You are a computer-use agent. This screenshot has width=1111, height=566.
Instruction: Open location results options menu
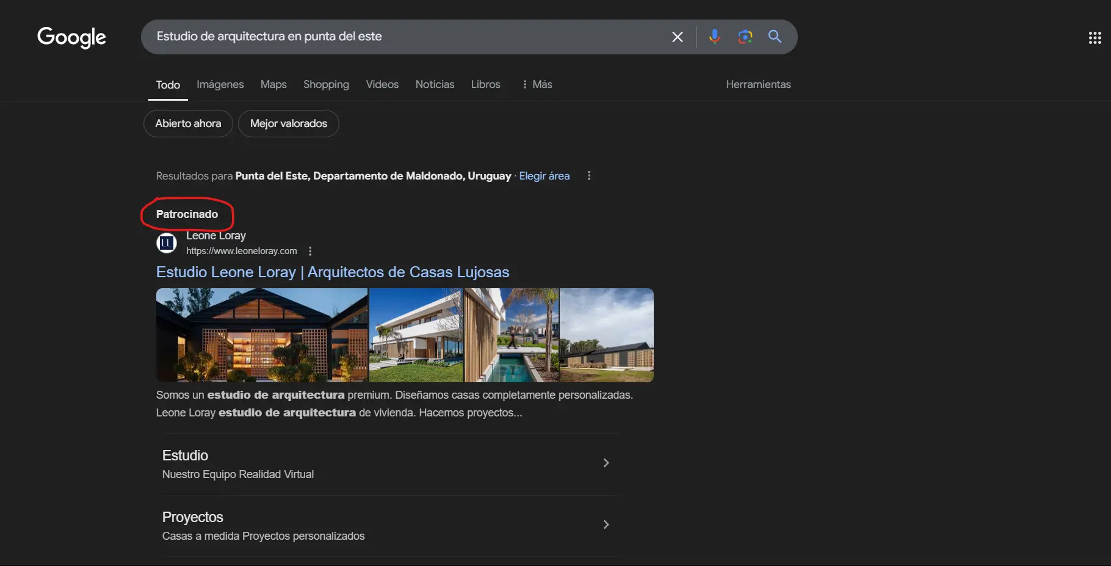[589, 176]
